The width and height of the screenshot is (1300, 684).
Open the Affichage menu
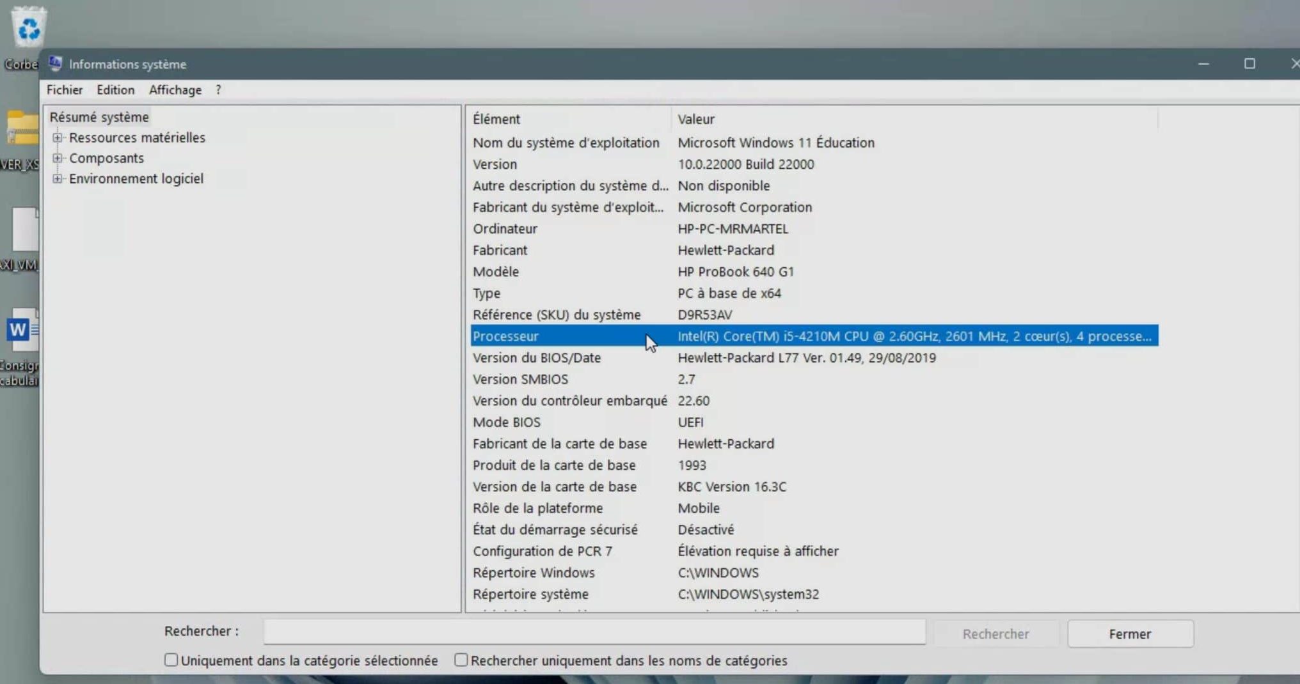click(175, 90)
